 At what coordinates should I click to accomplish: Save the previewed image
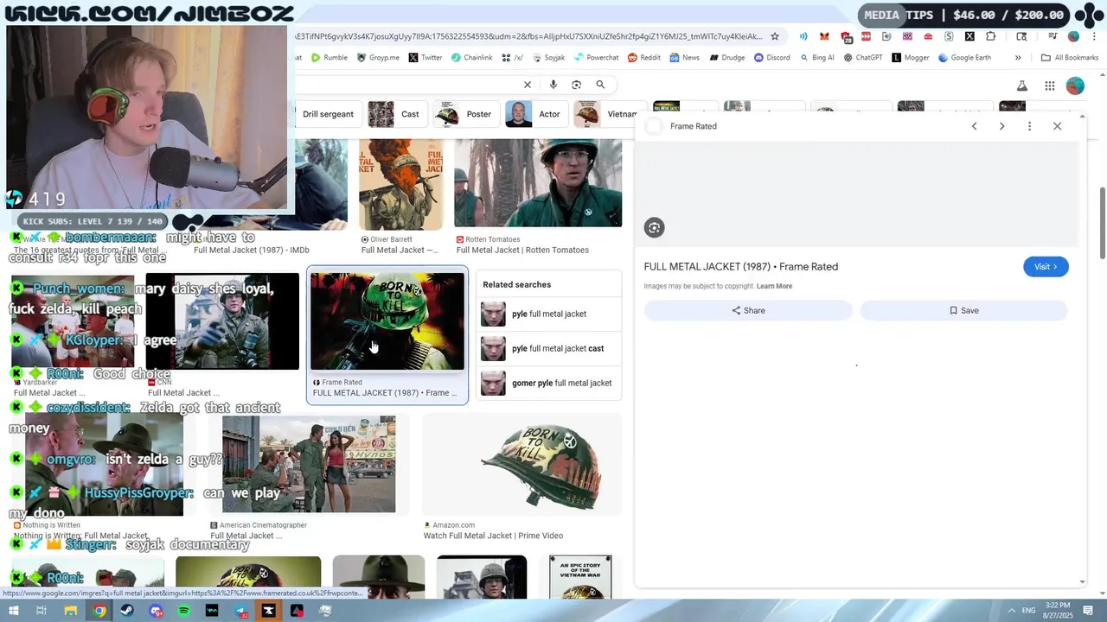tap(963, 310)
